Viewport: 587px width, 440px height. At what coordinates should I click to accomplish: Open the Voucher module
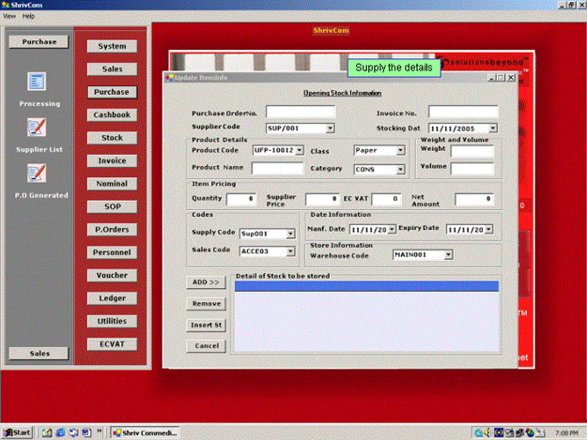pos(112,275)
